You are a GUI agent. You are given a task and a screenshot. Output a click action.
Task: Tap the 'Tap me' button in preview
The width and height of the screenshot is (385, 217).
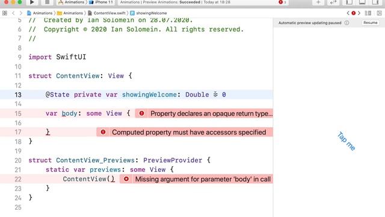(346, 141)
